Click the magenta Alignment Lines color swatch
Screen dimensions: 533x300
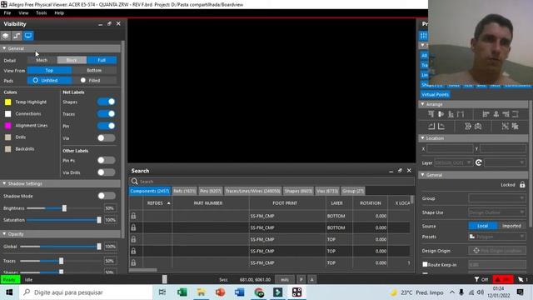7,126
